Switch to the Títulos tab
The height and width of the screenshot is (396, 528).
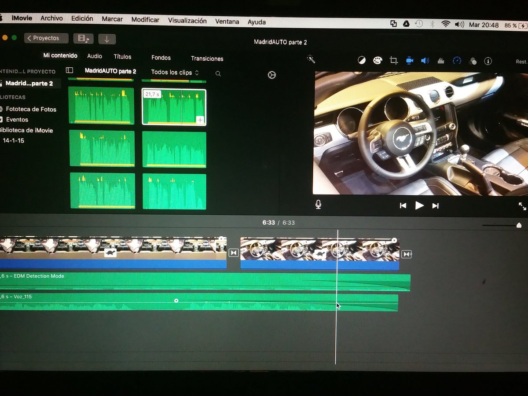pos(122,56)
